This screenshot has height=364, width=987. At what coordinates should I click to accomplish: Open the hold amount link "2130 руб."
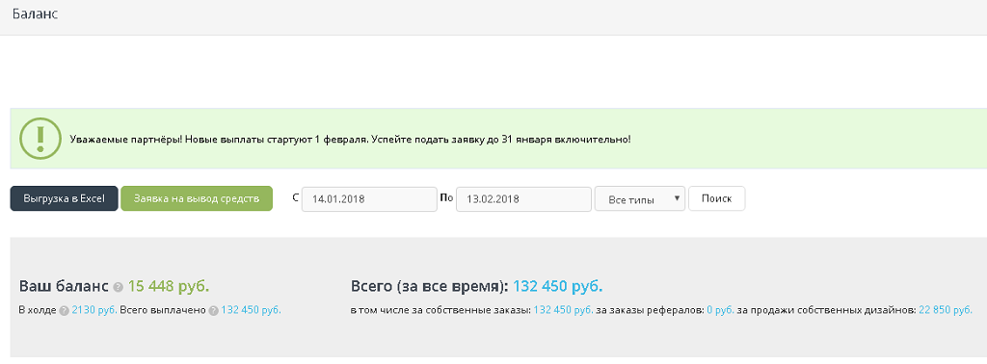click(x=94, y=310)
